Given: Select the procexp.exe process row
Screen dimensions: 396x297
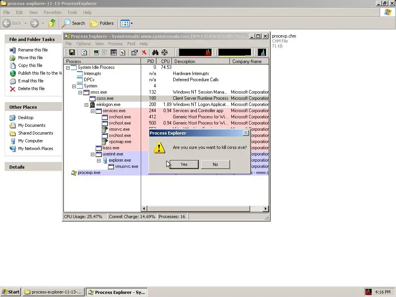Looking at the screenshot, I should point(89,173).
